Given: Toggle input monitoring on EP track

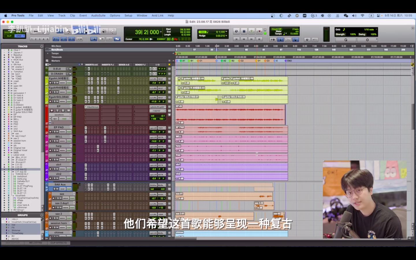Looking at the screenshot, I should click(x=57, y=110).
